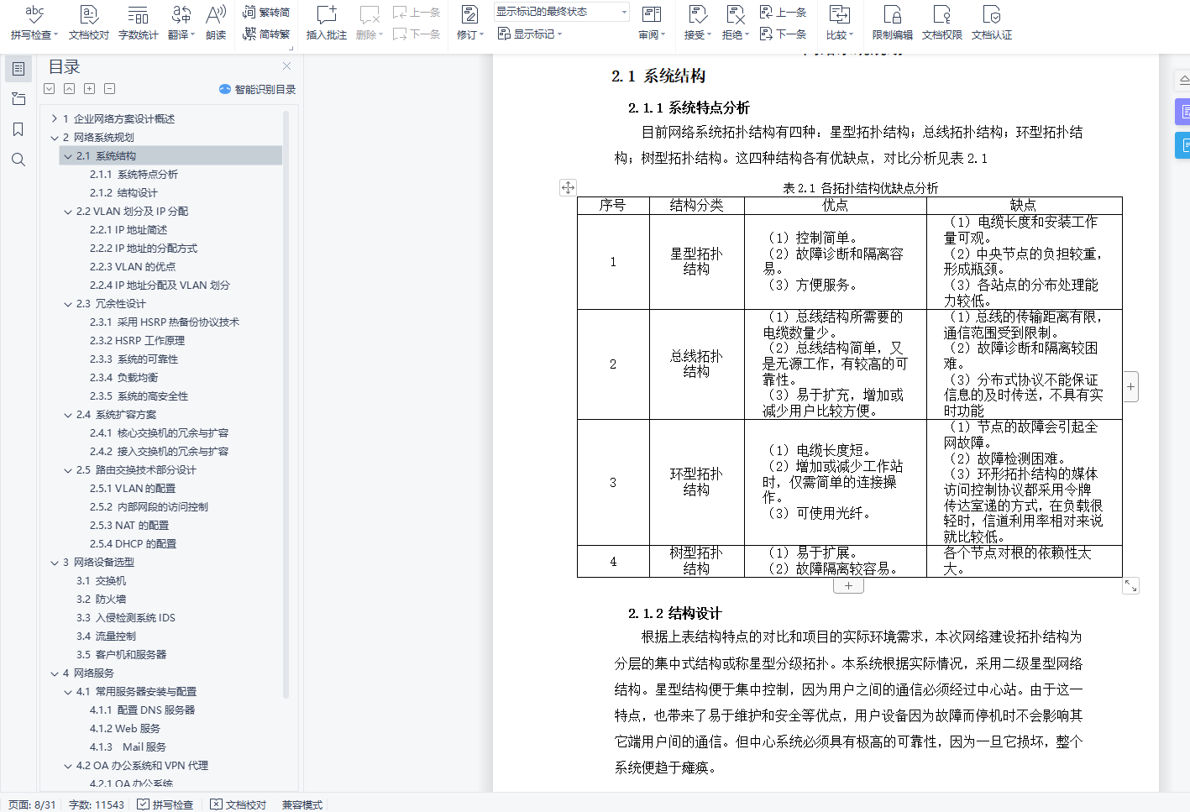Viewport: 1190px width, 812px height.
Task: Collapse section 4.1 常用服务器安装与配置
Action: pyautogui.click(x=68, y=692)
